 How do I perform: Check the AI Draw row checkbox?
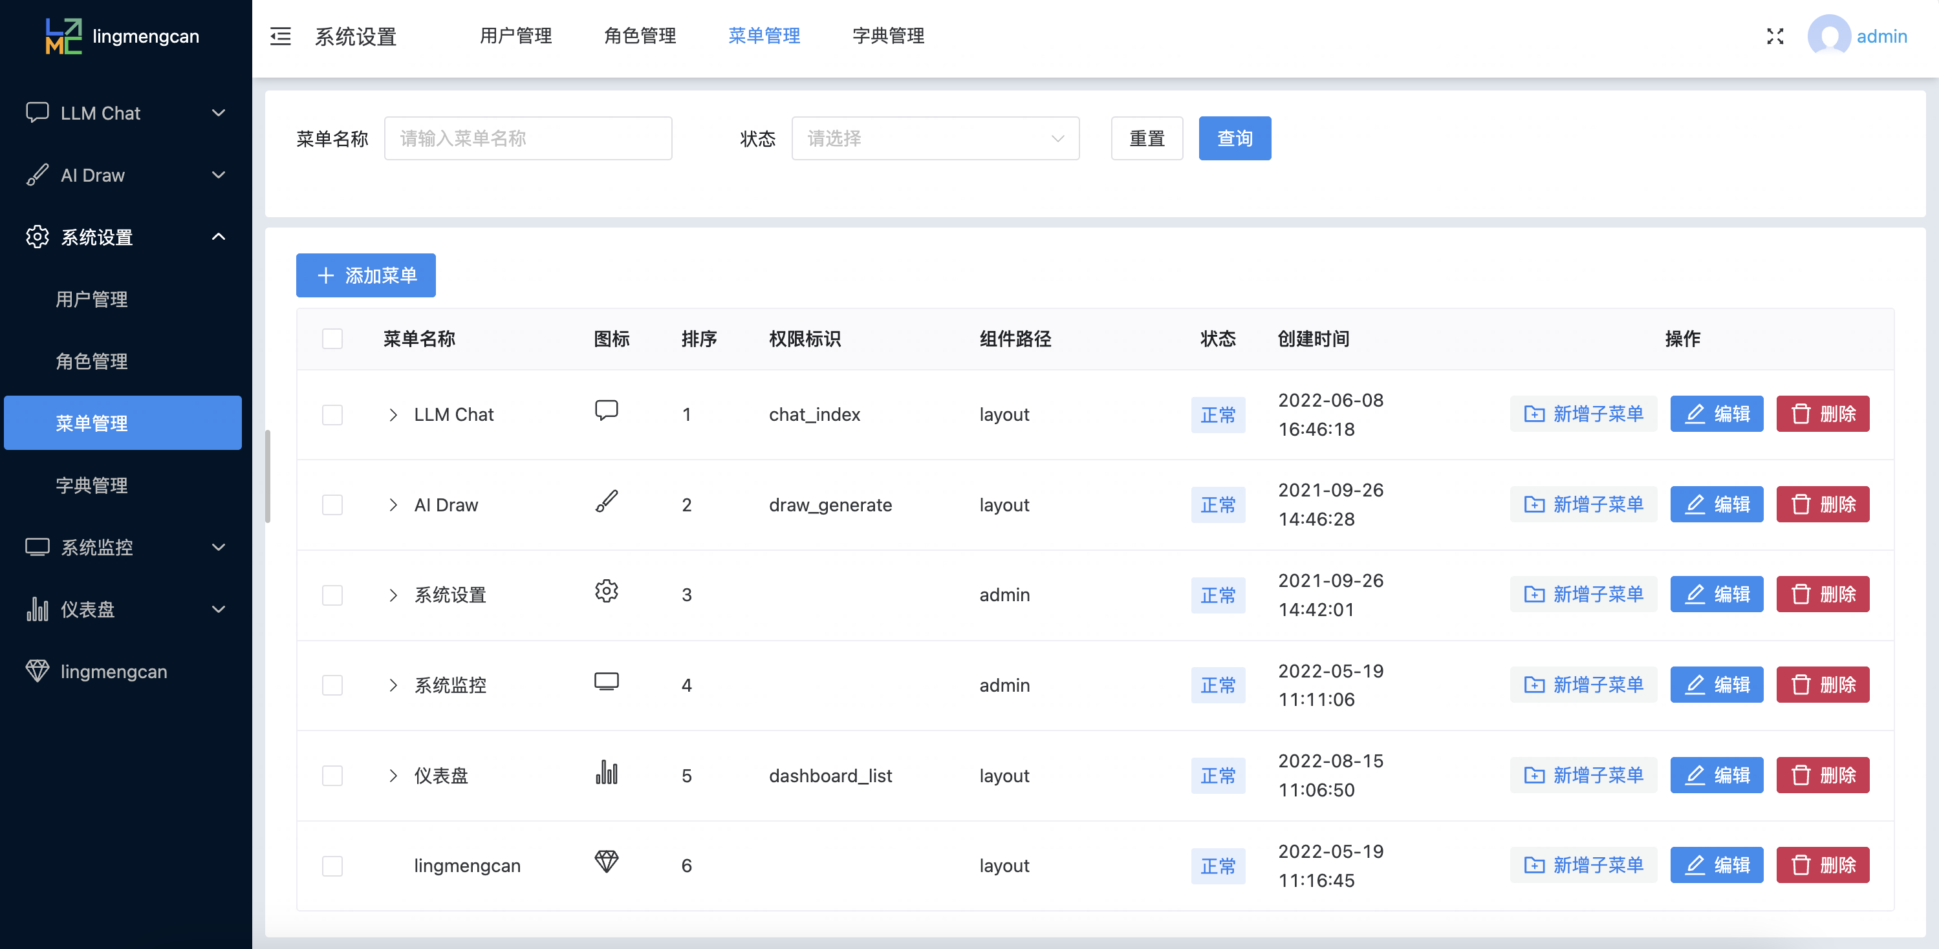coord(332,505)
